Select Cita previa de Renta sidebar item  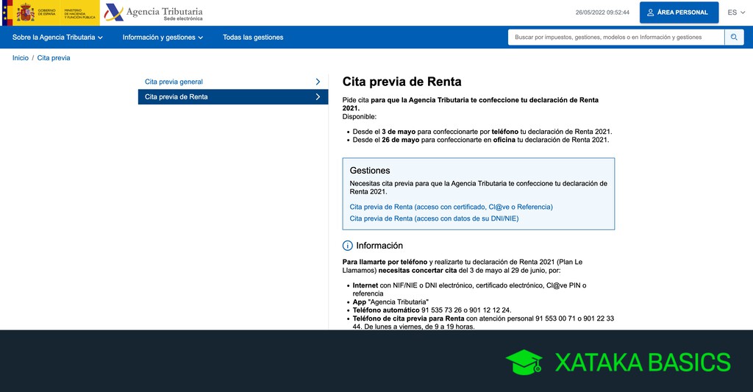point(176,97)
